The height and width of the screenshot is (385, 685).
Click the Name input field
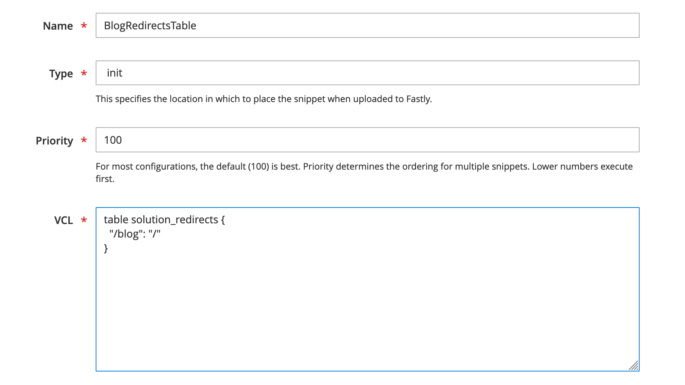[x=367, y=26]
